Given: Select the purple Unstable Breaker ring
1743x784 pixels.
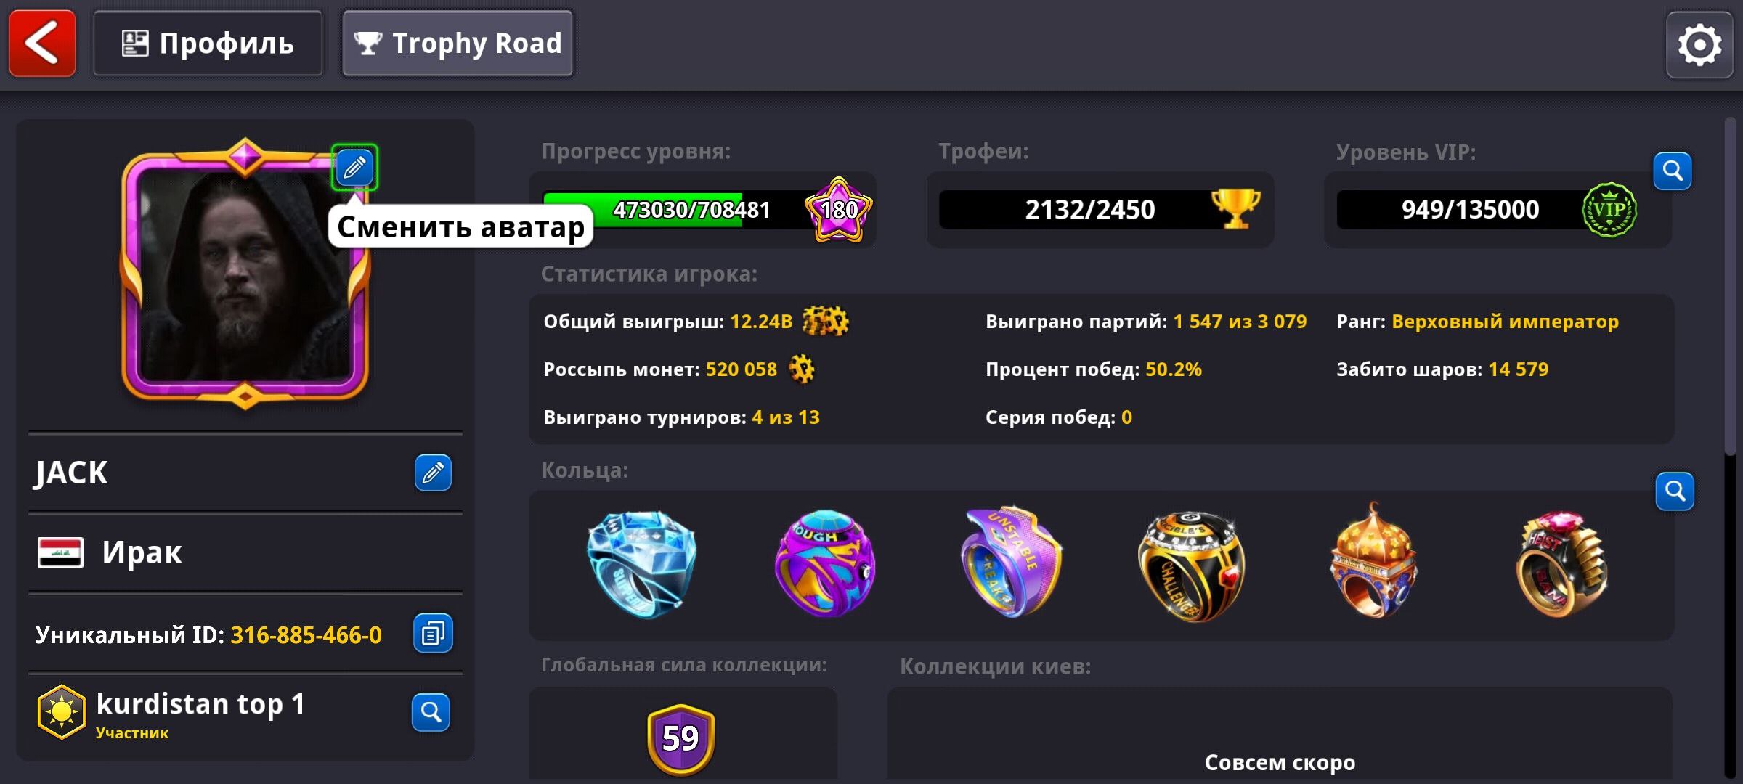Looking at the screenshot, I should tap(1012, 562).
